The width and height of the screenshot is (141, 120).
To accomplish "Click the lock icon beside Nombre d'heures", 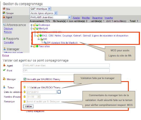I will [24, 97].
